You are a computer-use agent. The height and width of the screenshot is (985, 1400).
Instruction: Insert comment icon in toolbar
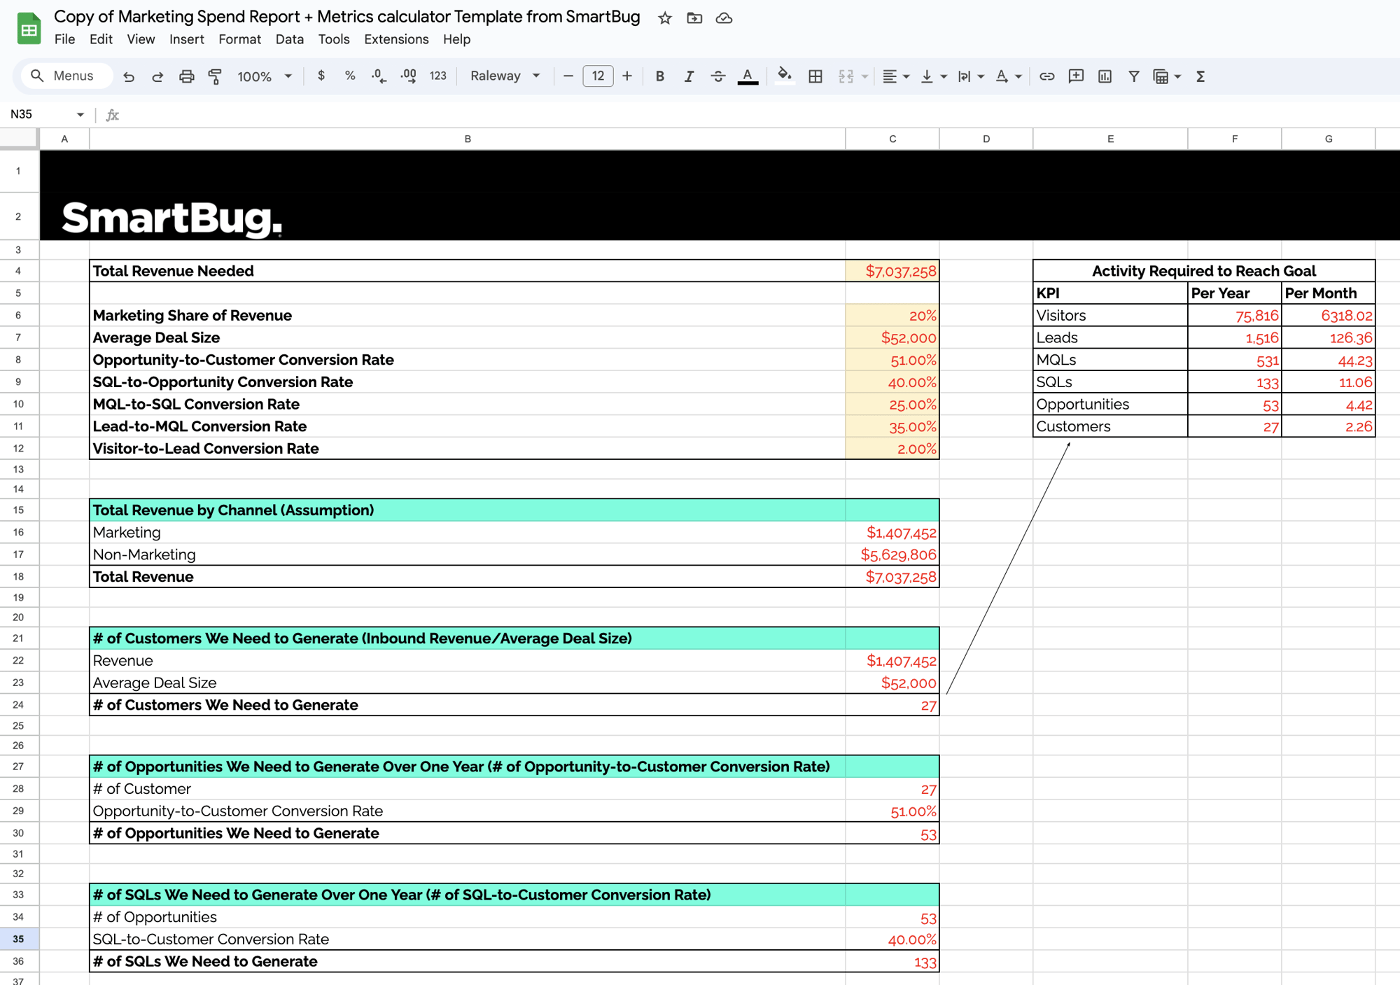coord(1076,76)
